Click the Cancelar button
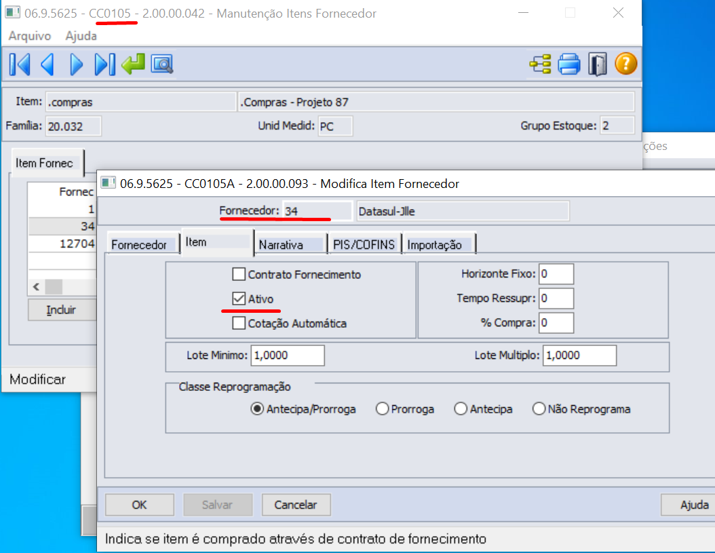Image resolution: width=715 pixels, height=553 pixels. (x=296, y=505)
